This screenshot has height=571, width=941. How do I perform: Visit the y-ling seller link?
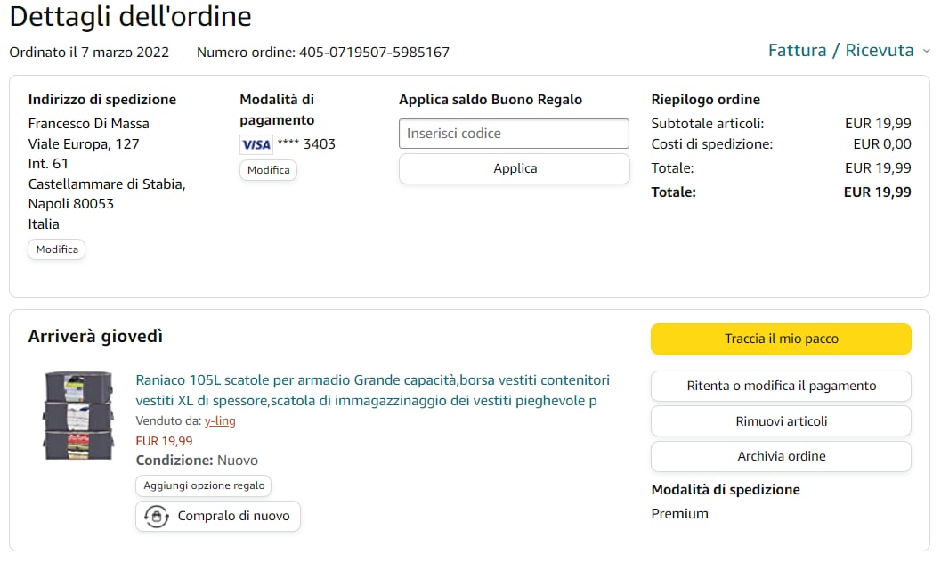pos(220,420)
